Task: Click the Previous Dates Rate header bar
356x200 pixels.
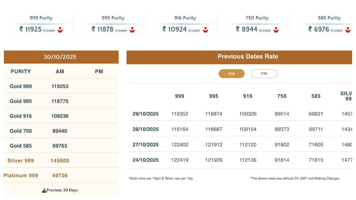Action: tap(248, 57)
